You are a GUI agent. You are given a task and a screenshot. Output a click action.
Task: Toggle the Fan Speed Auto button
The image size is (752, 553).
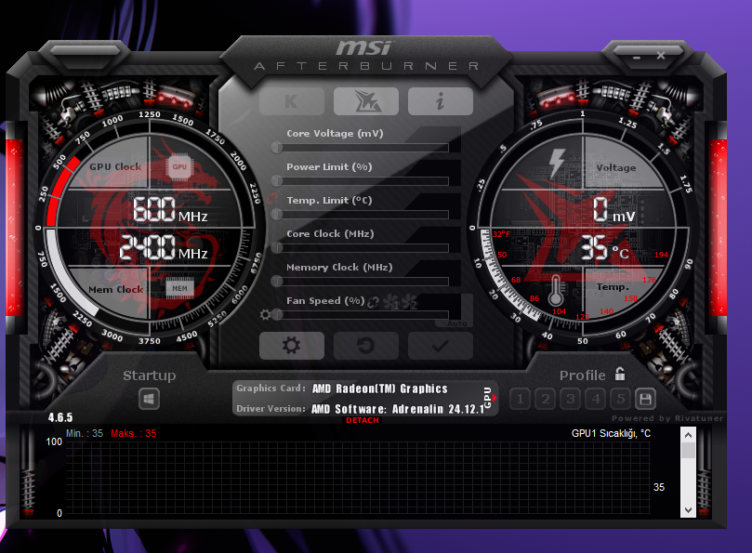pyautogui.click(x=456, y=323)
